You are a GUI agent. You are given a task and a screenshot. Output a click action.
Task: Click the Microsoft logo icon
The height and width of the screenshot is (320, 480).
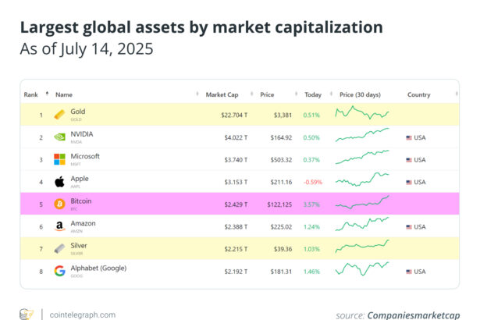[x=59, y=159]
